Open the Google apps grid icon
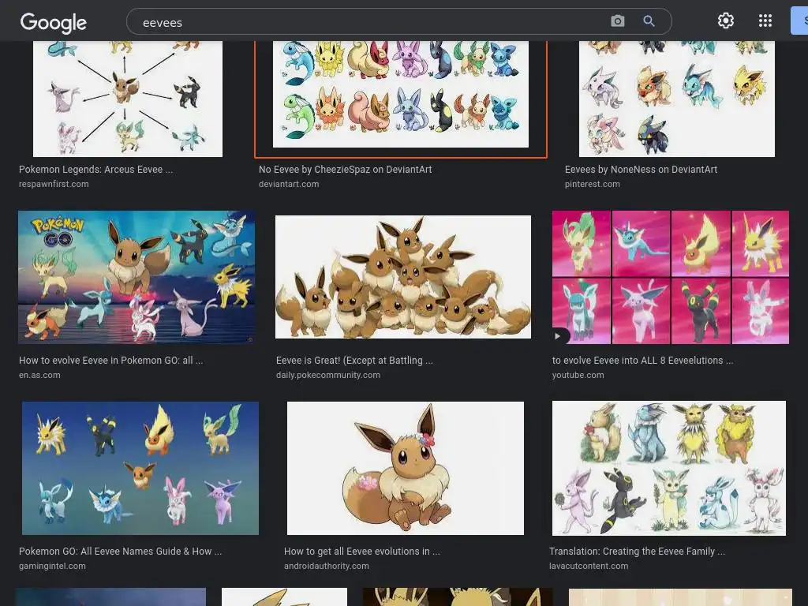This screenshot has height=606, width=808. 765,21
